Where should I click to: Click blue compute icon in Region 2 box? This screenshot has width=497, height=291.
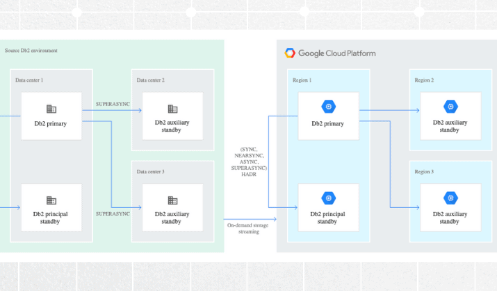pos(450,107)
